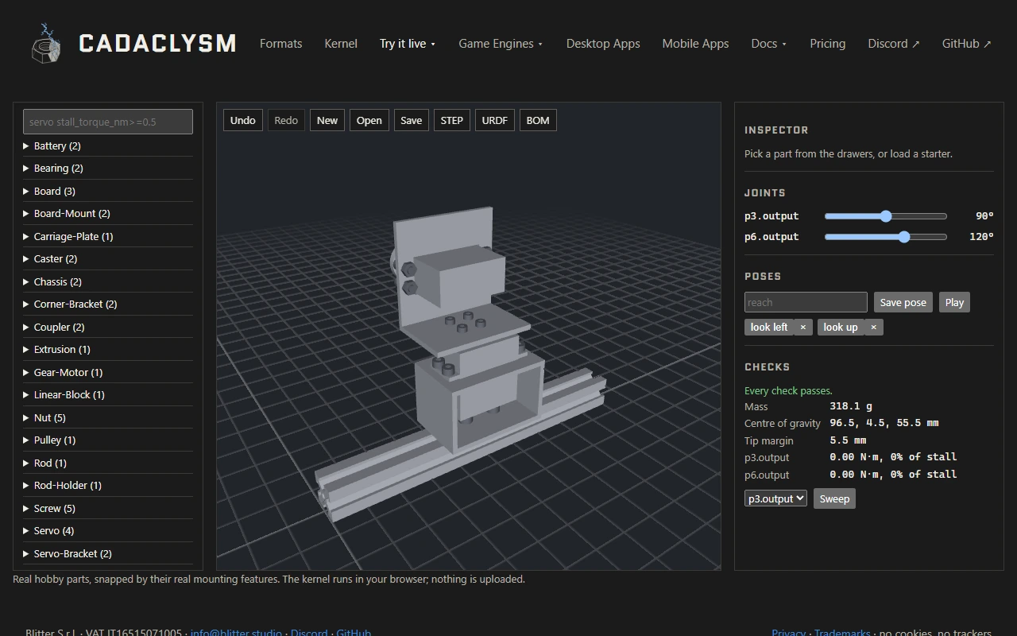The width and height of the screenshot is (1017, 636).
Task: Open the Docs menu
Action: pos(768,44)
